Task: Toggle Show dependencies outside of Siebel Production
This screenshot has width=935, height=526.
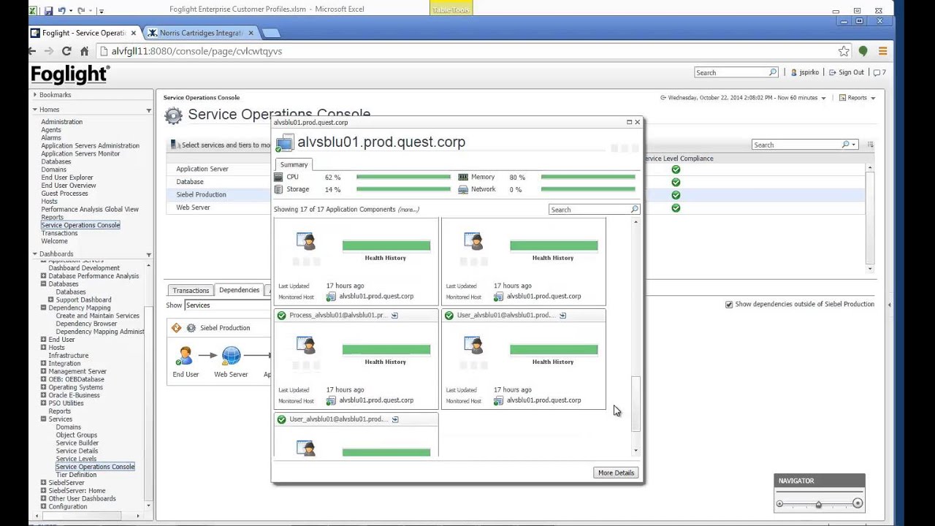Action: tap(729, 305)
